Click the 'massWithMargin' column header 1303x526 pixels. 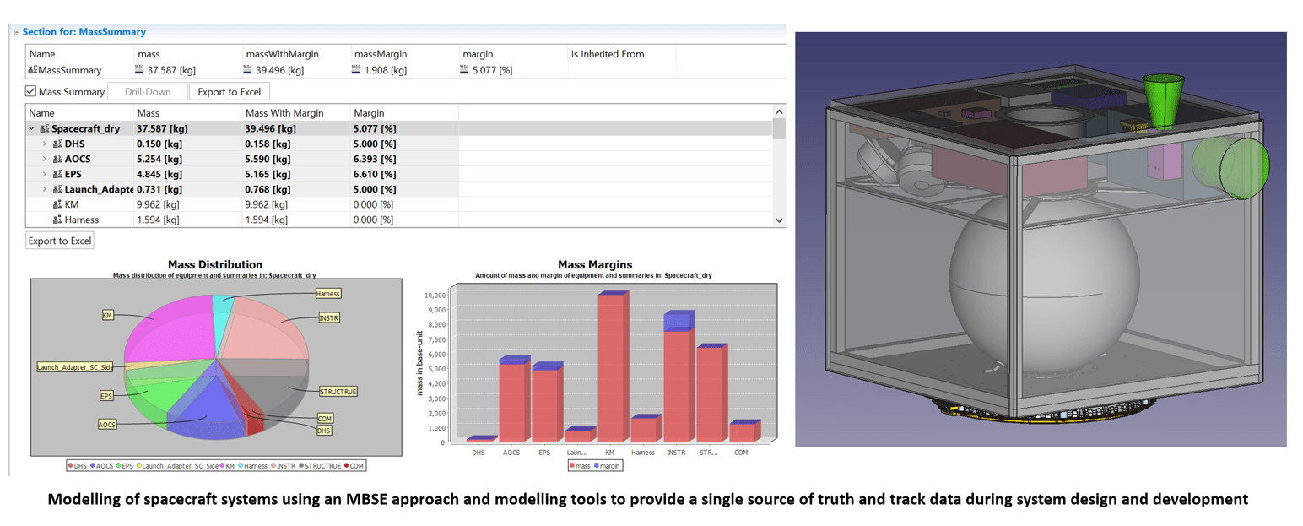click(x=281, y=54)
